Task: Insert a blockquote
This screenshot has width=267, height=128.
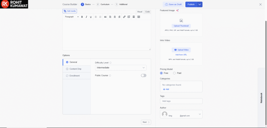Action: [105, 17]
